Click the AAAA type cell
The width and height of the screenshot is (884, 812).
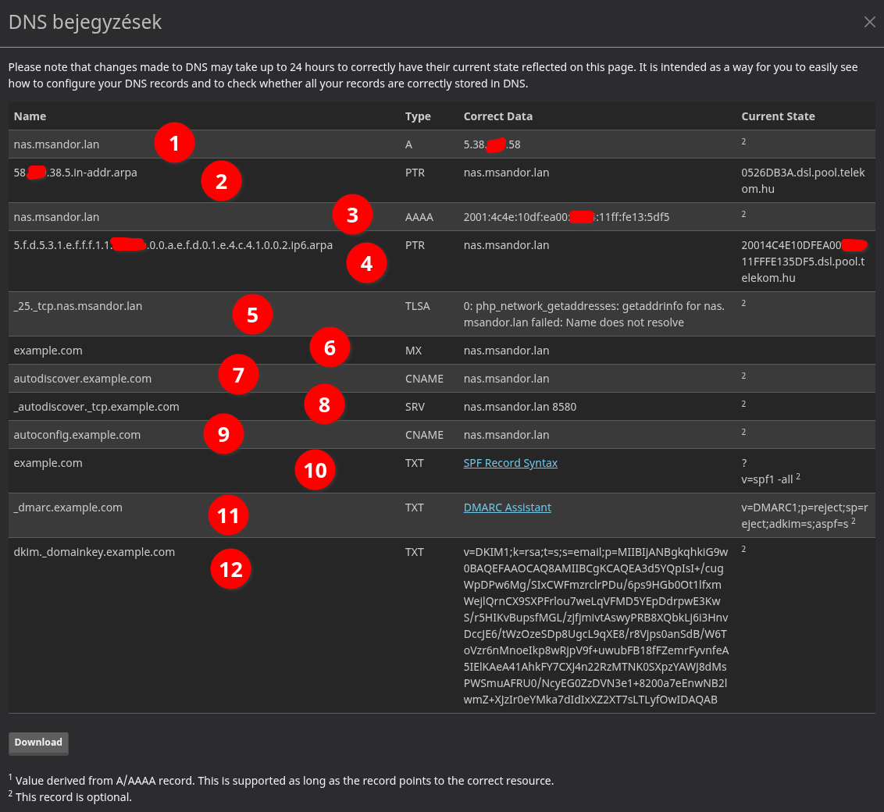pyautogui.click(x=419, y=218)
